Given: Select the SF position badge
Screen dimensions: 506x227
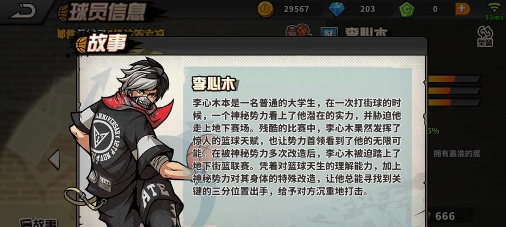Looking at the screenshot, I should [329, 32].
